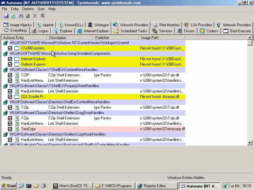Uncheck the Internet Explorer entry checkbox
Screen dimensions: 254x190
pos(10,59)
